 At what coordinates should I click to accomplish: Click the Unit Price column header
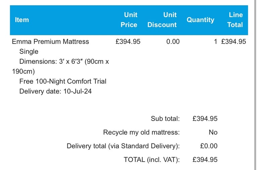(129, 20)
